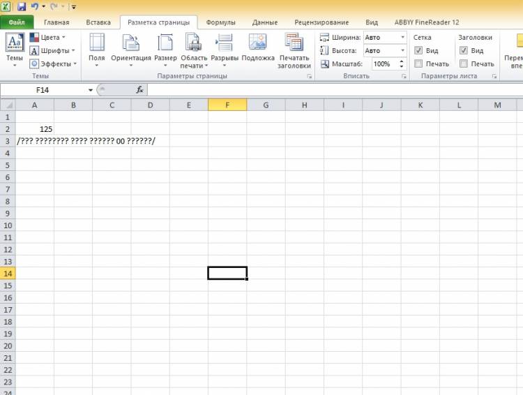Screen dimensions: 523x395
Task: Open the Файл (File) tab
Action: click(x=17, y=22)
